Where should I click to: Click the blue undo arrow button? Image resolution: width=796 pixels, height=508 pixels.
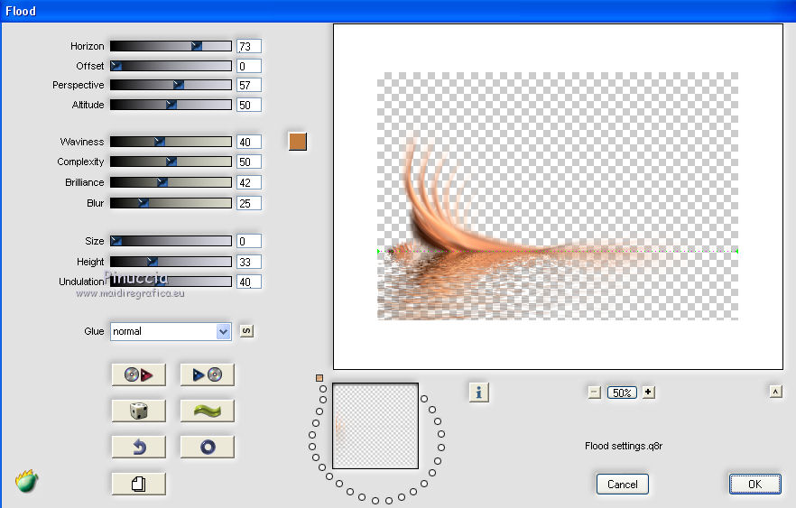[x=139, y=447]
